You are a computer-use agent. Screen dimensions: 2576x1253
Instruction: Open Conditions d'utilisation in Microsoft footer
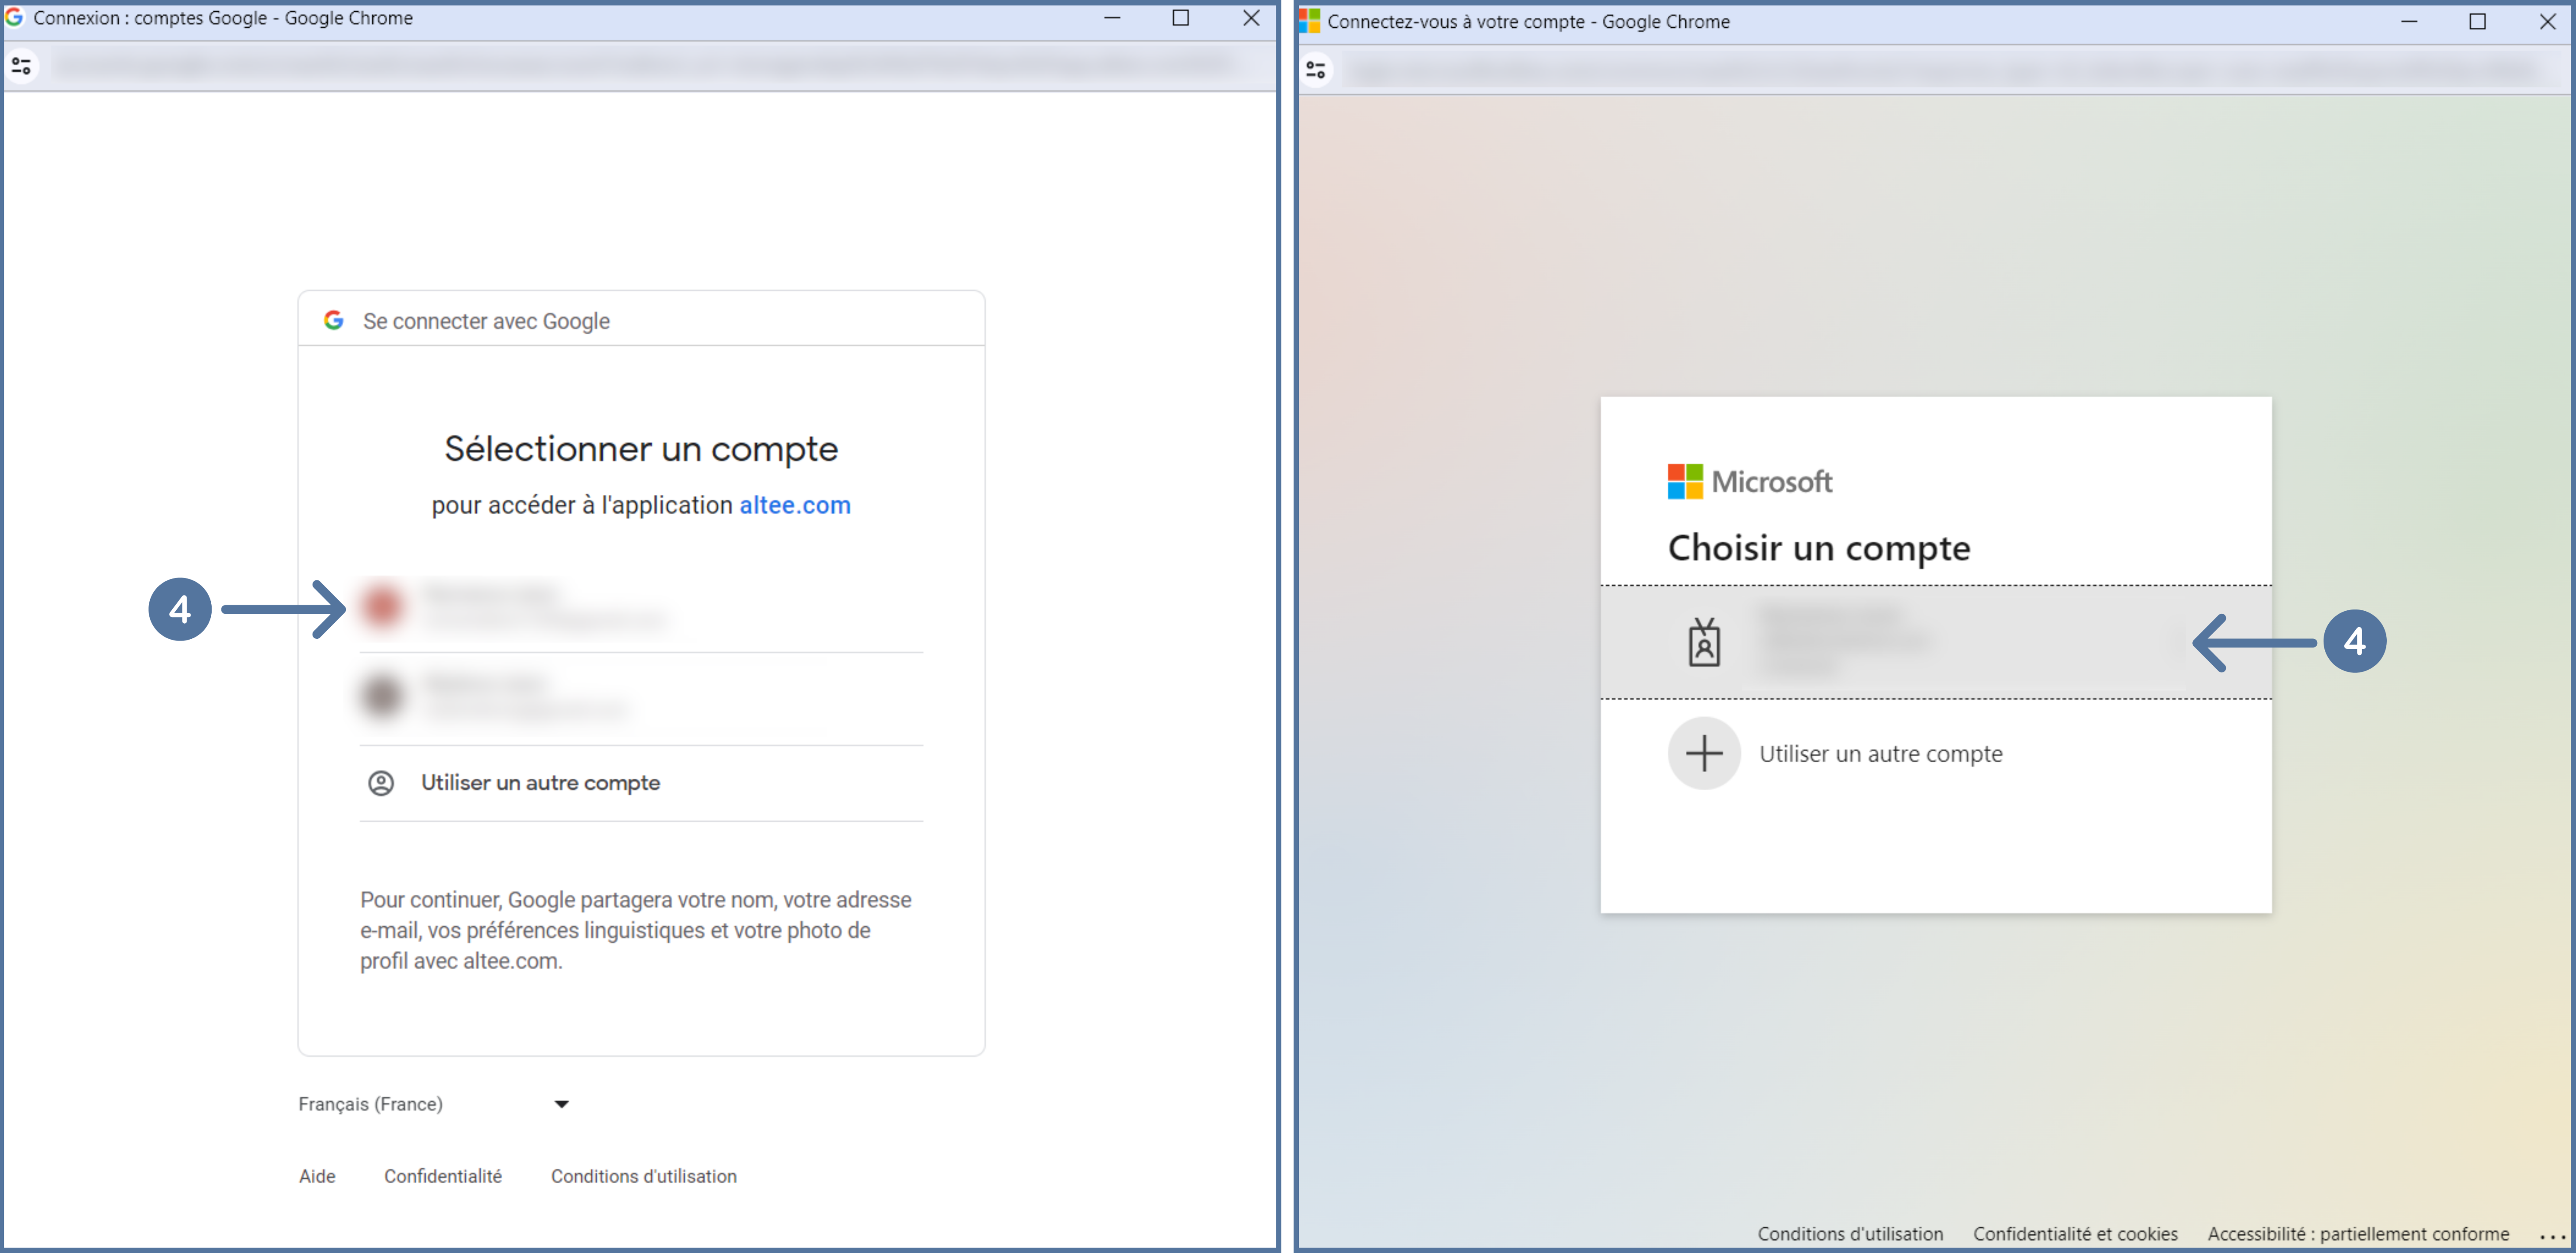click(x=1850, y=1234)
